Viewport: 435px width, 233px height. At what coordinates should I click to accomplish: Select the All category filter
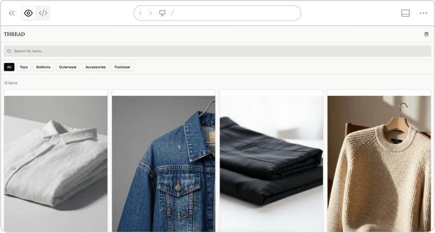9,67
